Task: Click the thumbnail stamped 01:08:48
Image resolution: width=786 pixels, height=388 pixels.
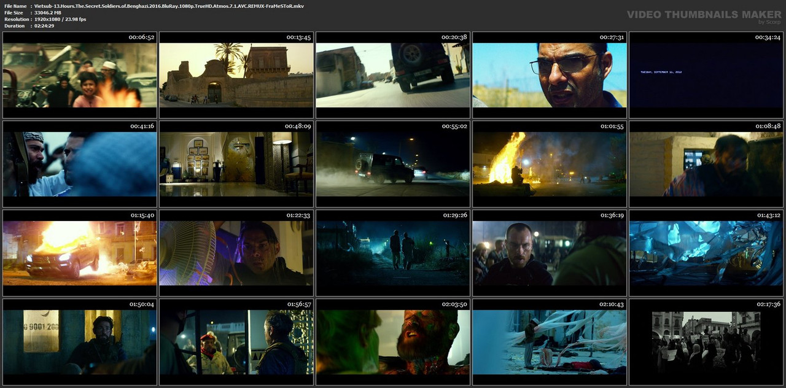Action: pyautogui.click(x=706, y=164)
